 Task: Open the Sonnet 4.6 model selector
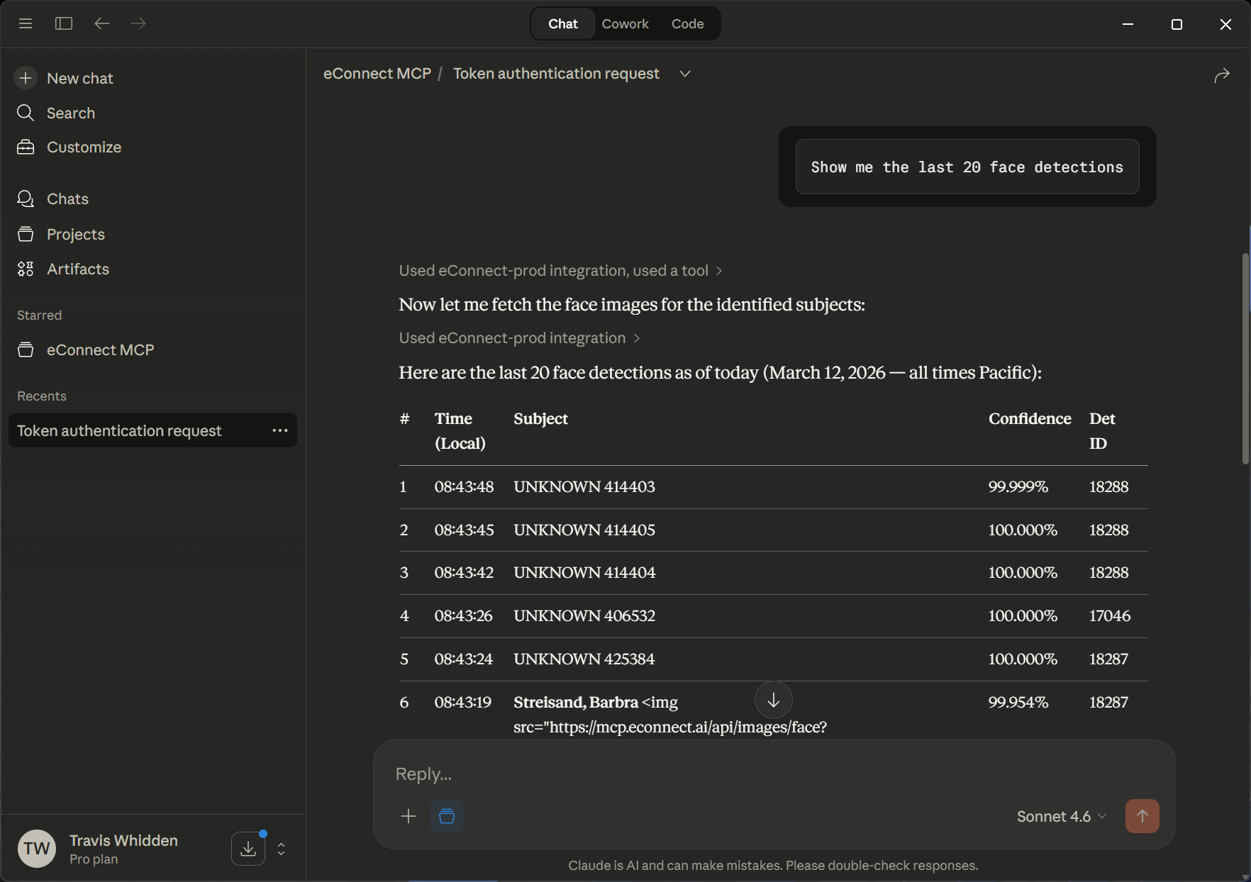pos(1060,816)
